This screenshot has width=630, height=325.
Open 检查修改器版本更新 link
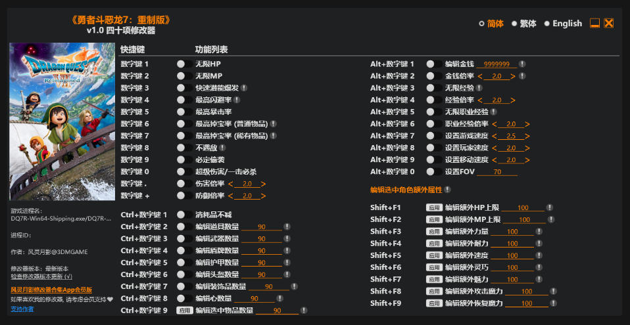coord(41,276)
